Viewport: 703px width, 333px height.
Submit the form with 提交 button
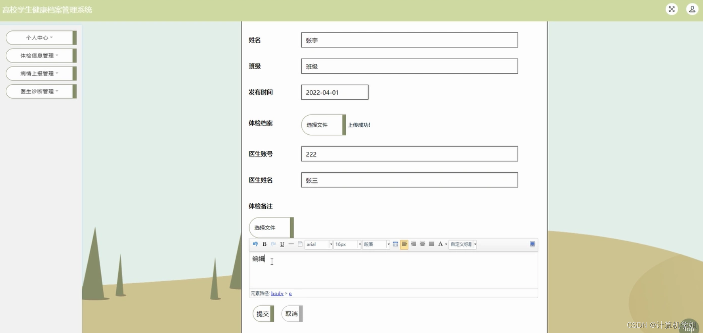pyautogui.click(x=263, y=314)
